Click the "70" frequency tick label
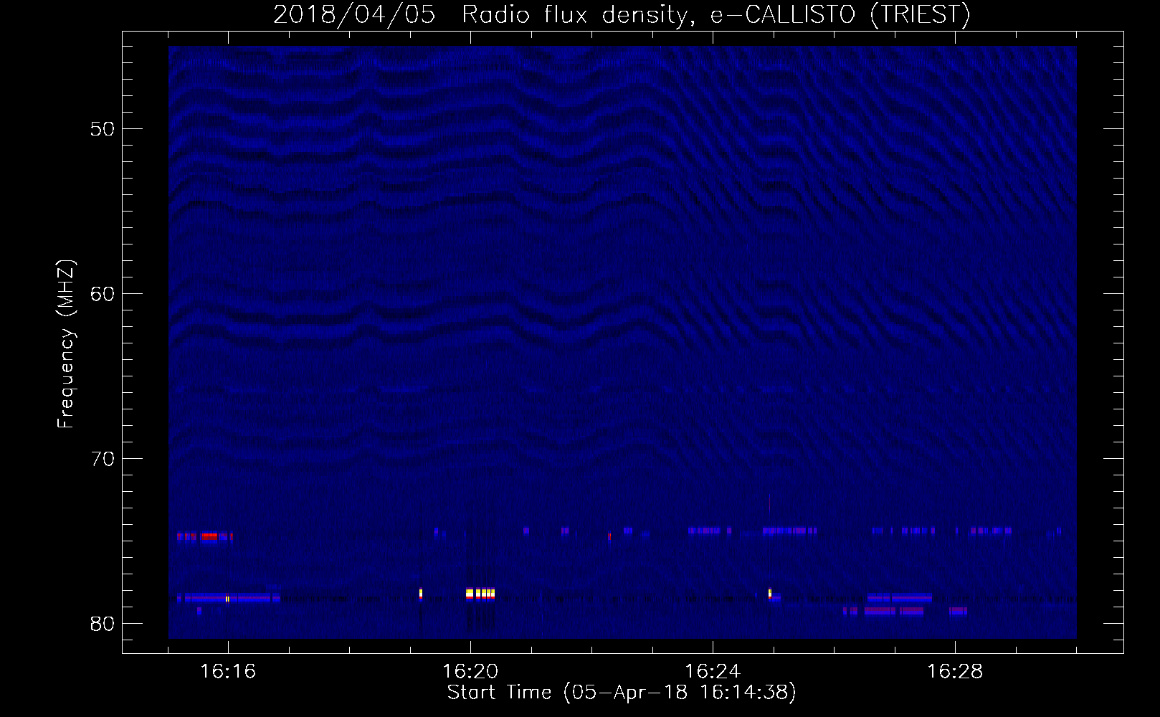Image resolution: width=1160 pixels, height=717 pixels. pyautogui.click(x=103, y=459)
